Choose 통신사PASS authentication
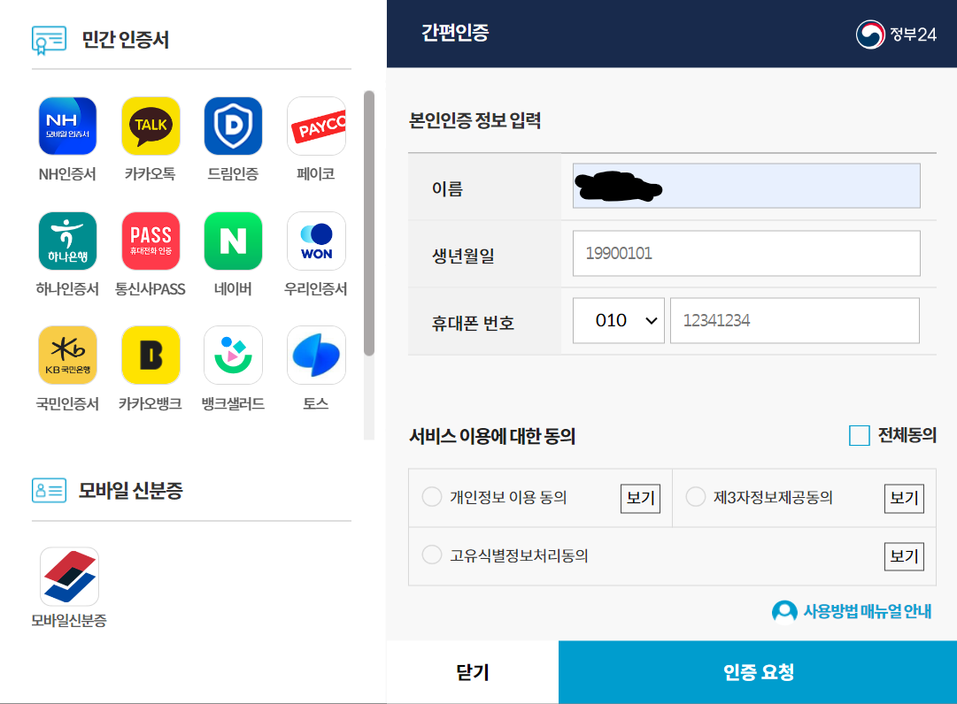 click(x=150, y=240)
